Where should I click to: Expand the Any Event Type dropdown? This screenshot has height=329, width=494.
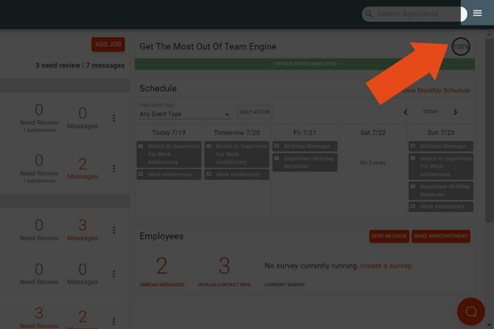tap(185, 114)
